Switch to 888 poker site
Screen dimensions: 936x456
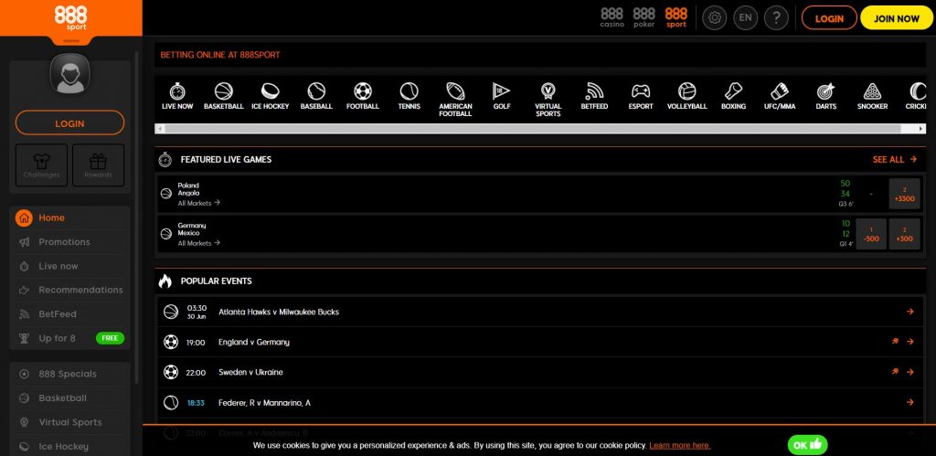[644, 18]
